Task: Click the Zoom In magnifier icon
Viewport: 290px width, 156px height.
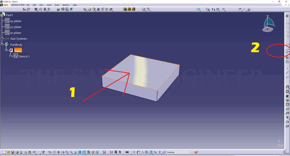Action: pyautogui.click(x=67, y=152)
